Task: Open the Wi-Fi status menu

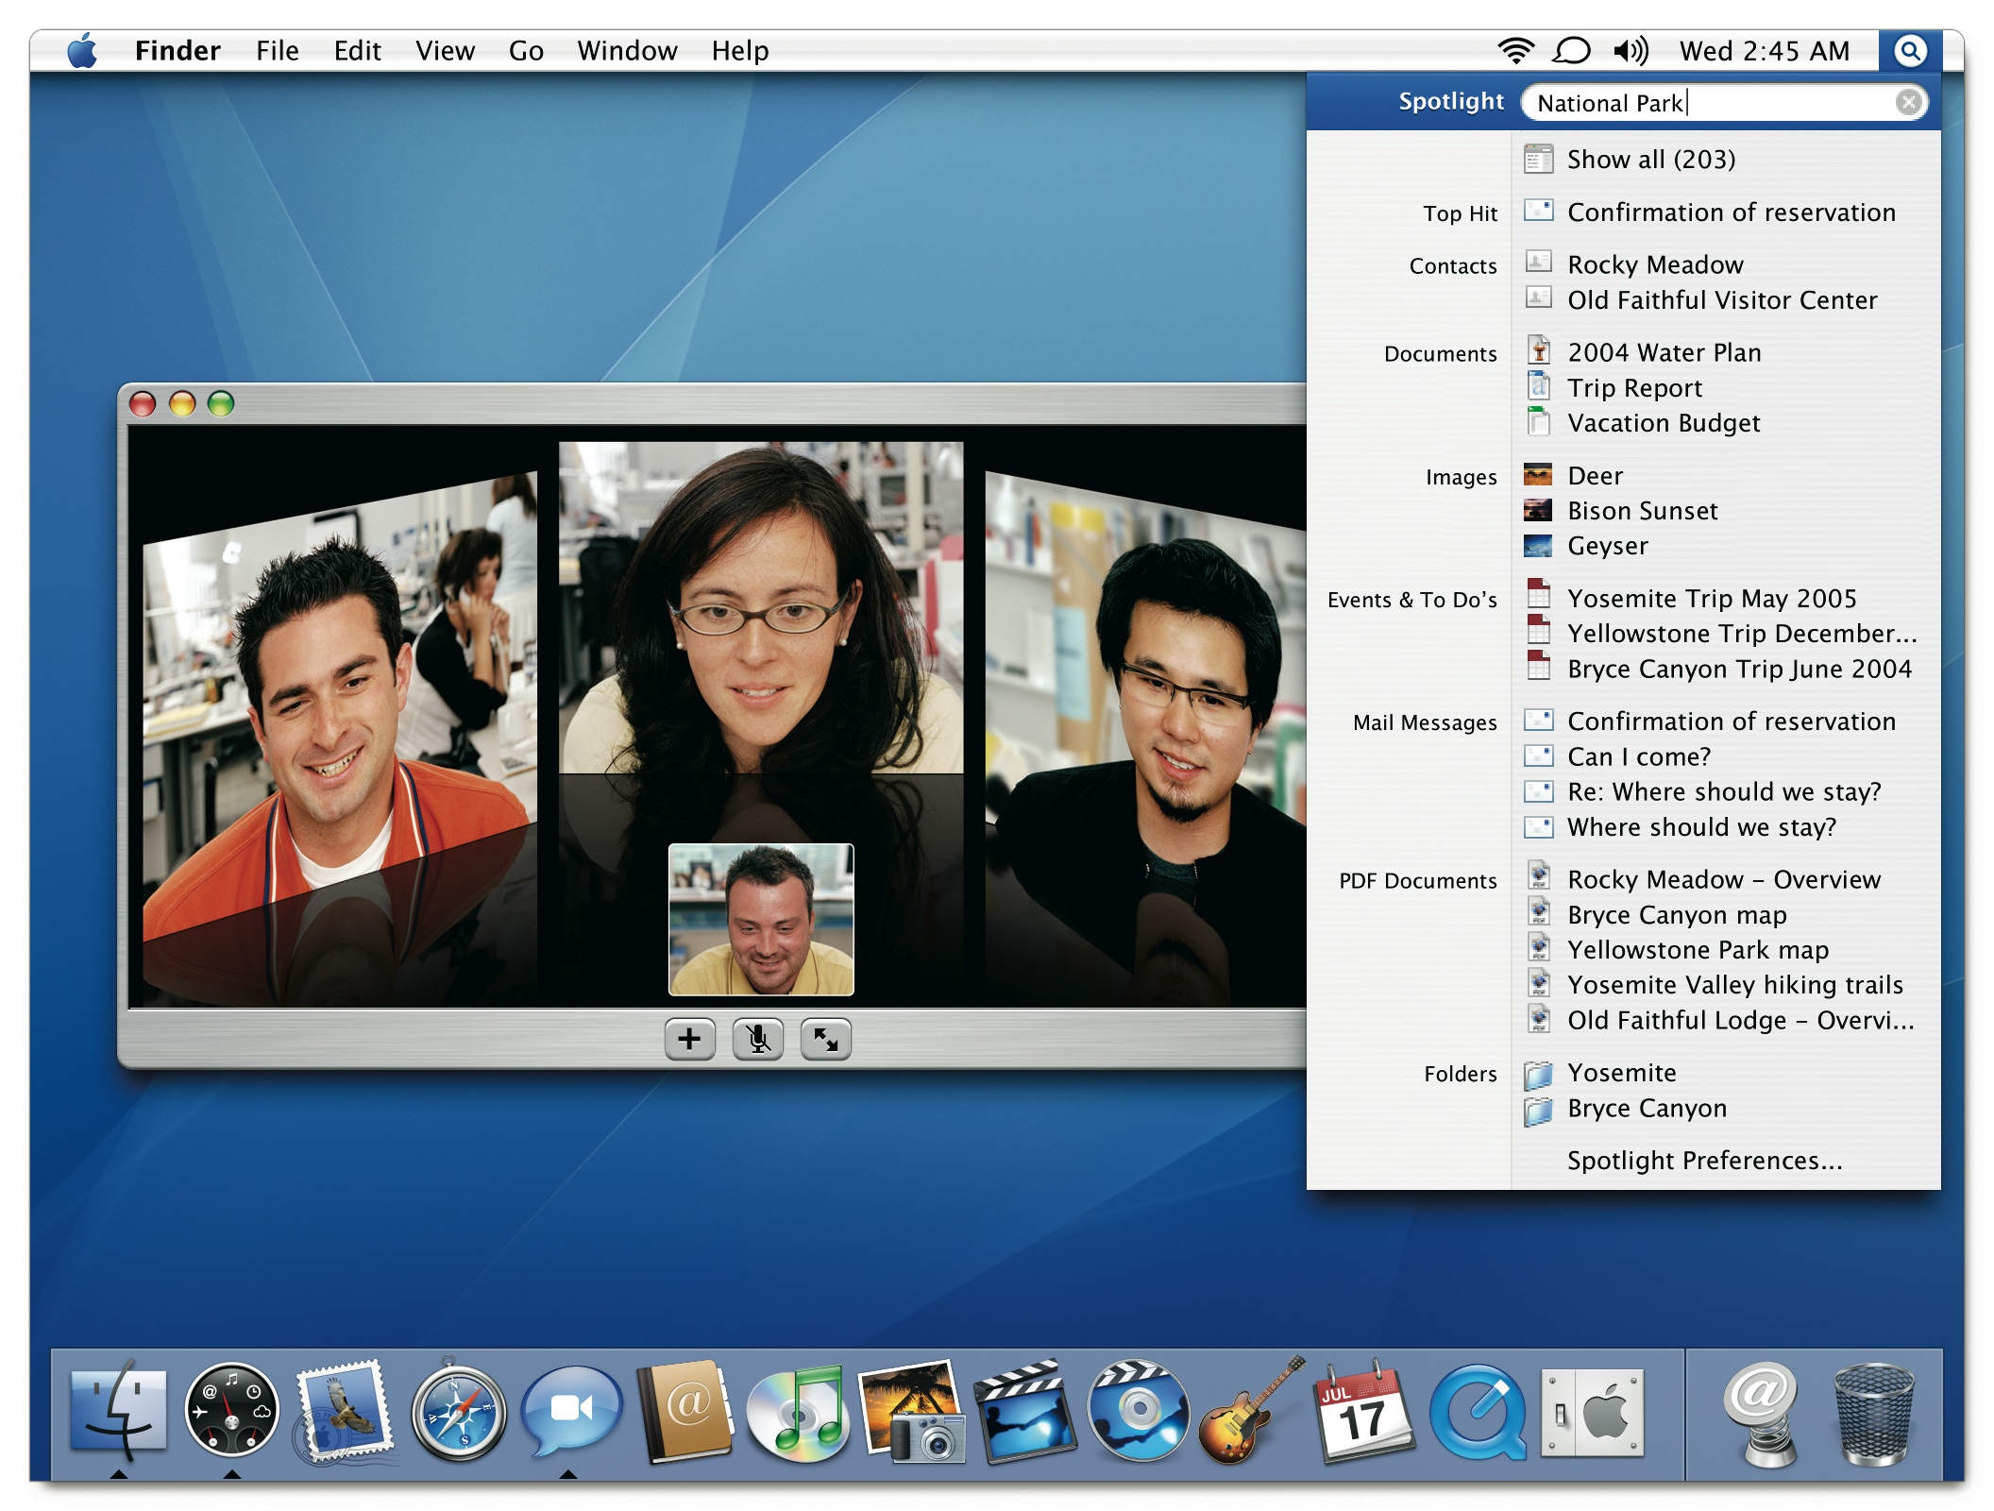Action: [1515, 51]
